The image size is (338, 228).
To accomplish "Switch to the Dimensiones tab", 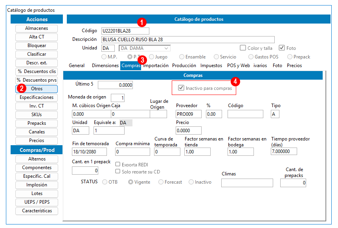I will pos(105,66).
